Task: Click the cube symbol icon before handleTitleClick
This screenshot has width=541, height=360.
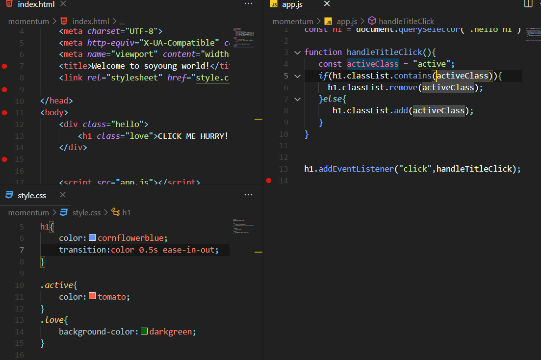Action: click(372, 21)
